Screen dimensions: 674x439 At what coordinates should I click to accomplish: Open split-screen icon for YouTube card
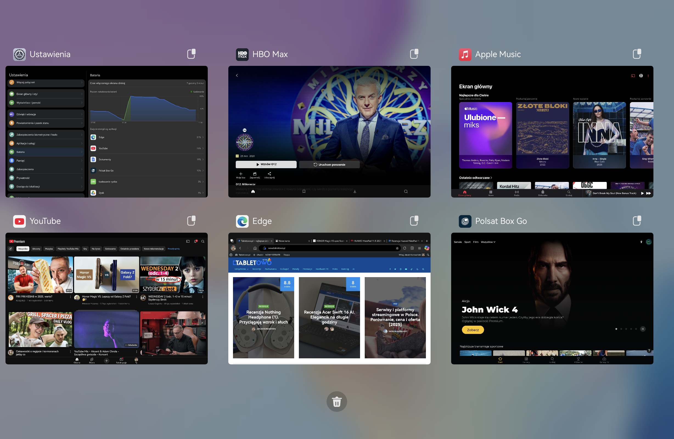tap(192, 221)
